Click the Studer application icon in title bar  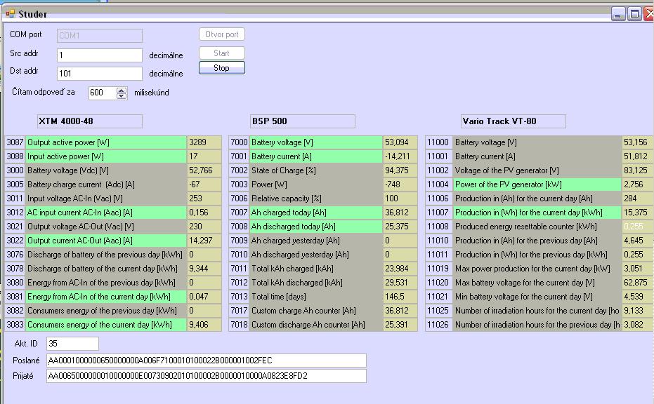tap(10, 14)
